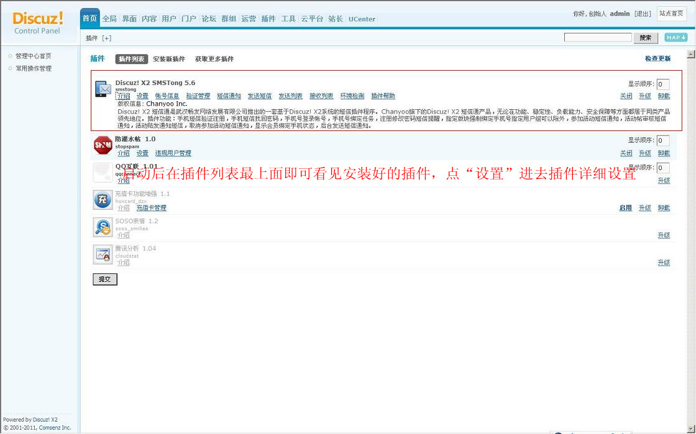
Task: Open the 发送短信 link
Action: [260, 96]
